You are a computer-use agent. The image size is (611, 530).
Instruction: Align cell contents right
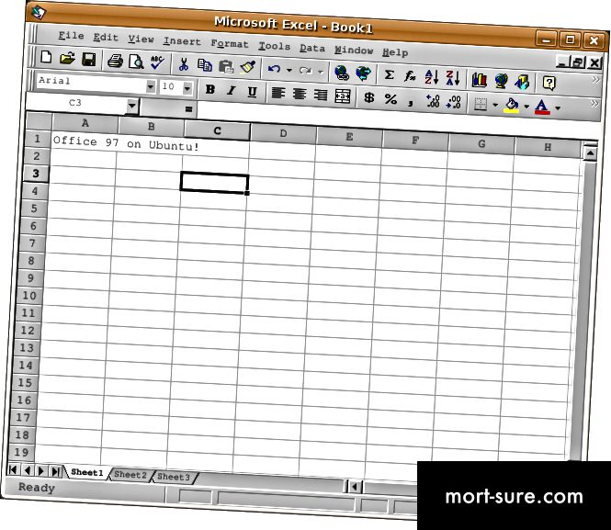tap(321, 95)
